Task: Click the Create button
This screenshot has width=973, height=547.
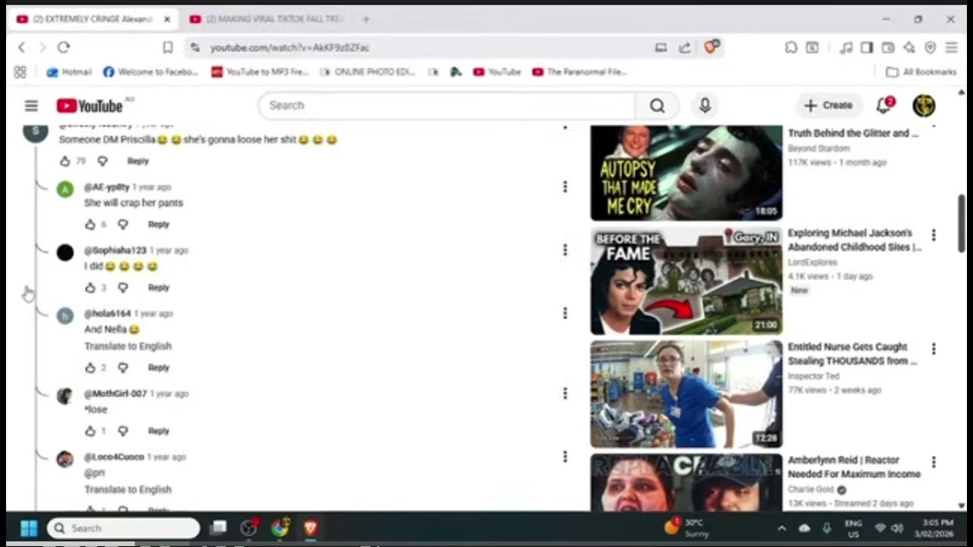Action: click(829, 106)
